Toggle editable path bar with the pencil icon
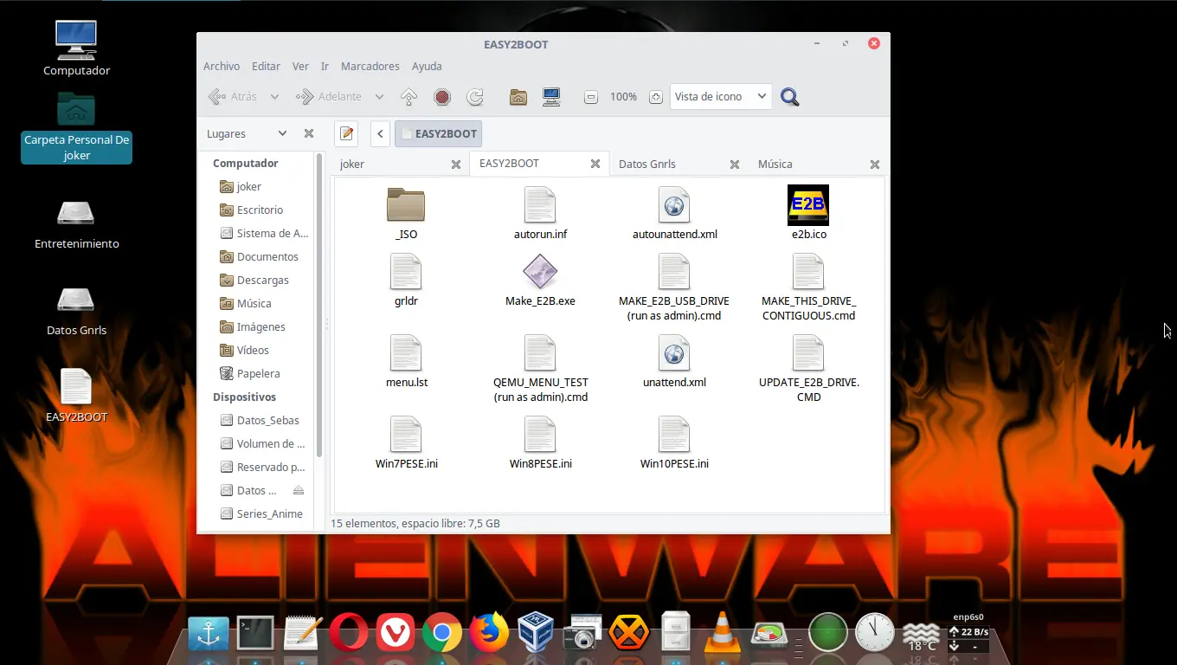The height and width of the screenshot is (665, 1177). pos(346,133)
